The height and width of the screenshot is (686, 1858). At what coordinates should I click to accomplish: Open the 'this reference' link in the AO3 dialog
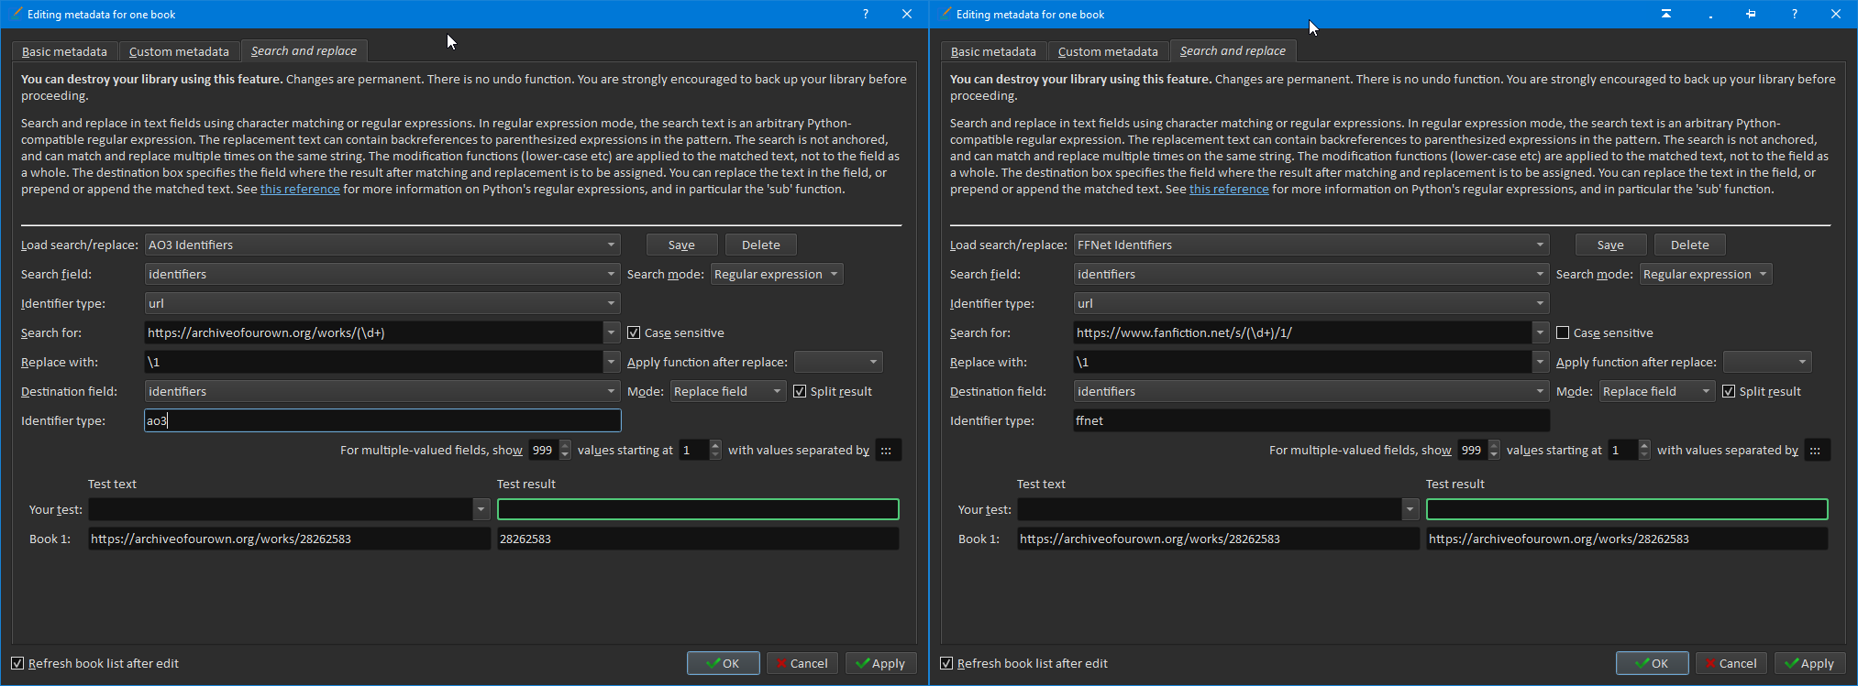[x=300, y=189]
